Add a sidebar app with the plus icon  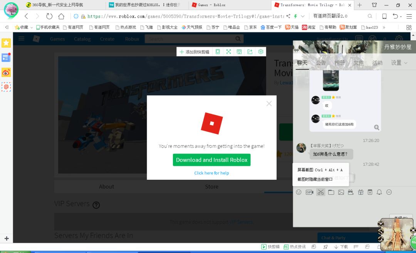click(x=7, y=238)
